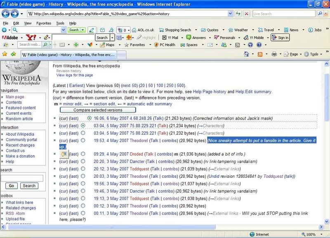Go back with the browser Back arrow
The width and height of the screenshot is (330, 238).
tap(5, 14)
